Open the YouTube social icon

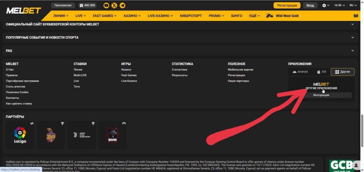(106, 5)
